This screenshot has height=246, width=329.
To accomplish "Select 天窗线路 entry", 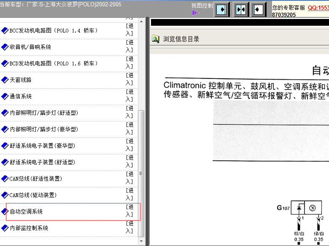I will point(21,80).
